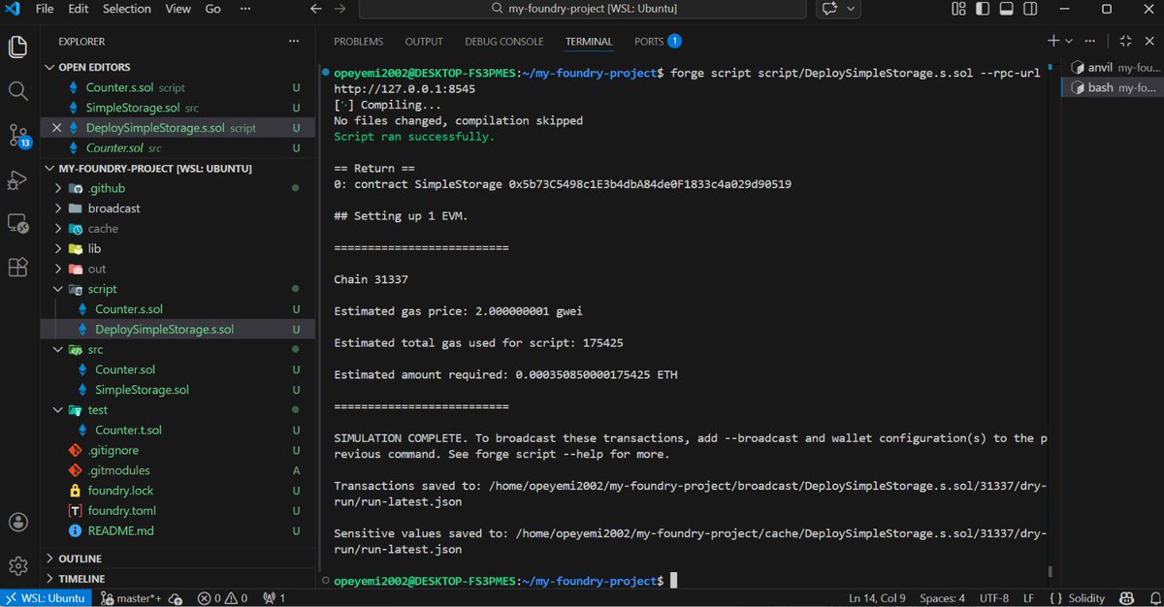The height and width of the screenshot is (607, 1164).
Task: Switch to the Debug Console tab
Action: 503,42
